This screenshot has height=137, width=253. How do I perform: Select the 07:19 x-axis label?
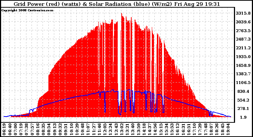coord(21,129)
